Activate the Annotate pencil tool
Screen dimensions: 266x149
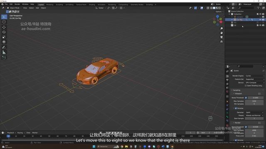point(4,48)
